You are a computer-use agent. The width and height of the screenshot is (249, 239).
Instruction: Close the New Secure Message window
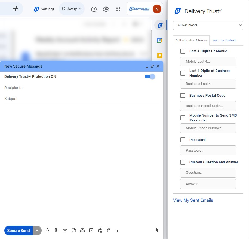coord(158,66)
